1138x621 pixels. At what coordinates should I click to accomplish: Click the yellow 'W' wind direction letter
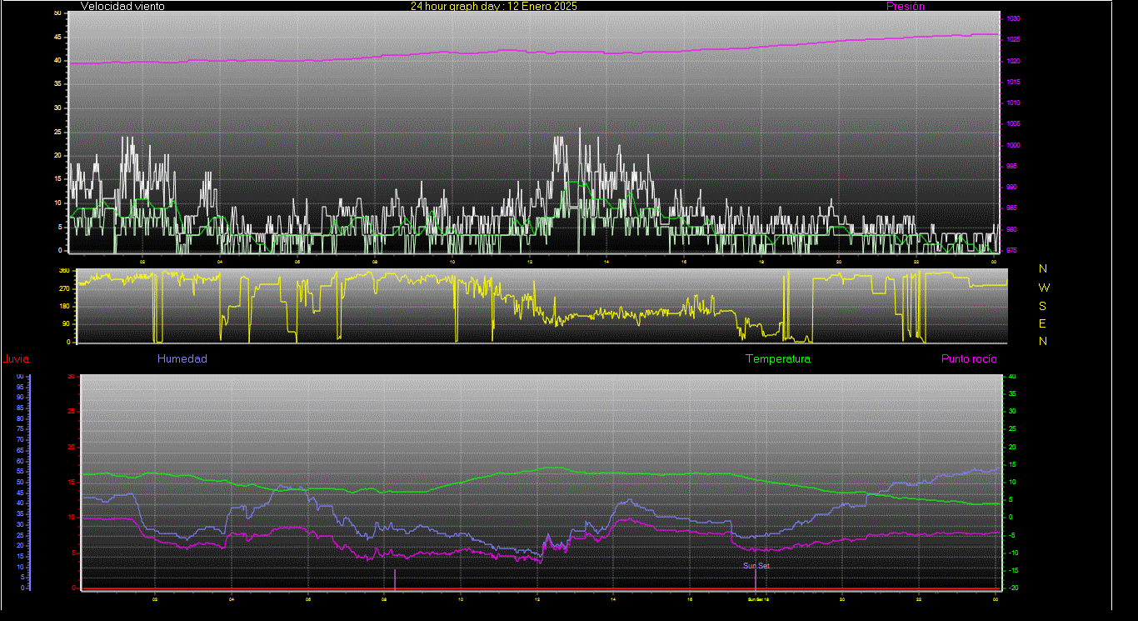1044,288
